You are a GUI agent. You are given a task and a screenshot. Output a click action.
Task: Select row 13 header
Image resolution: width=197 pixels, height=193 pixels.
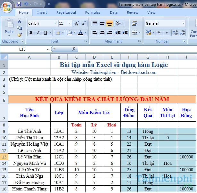coord(4,157)
